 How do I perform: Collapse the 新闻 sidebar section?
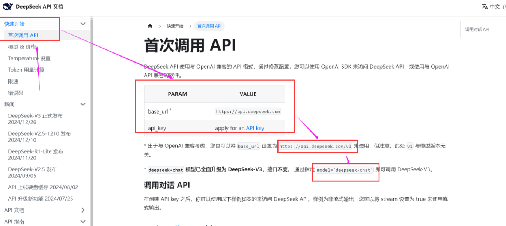click(x=83, y=104)
